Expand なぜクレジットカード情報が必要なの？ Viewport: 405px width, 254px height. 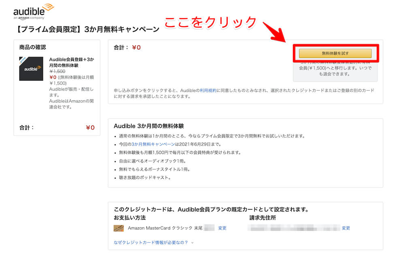click(x=151, y=242)
